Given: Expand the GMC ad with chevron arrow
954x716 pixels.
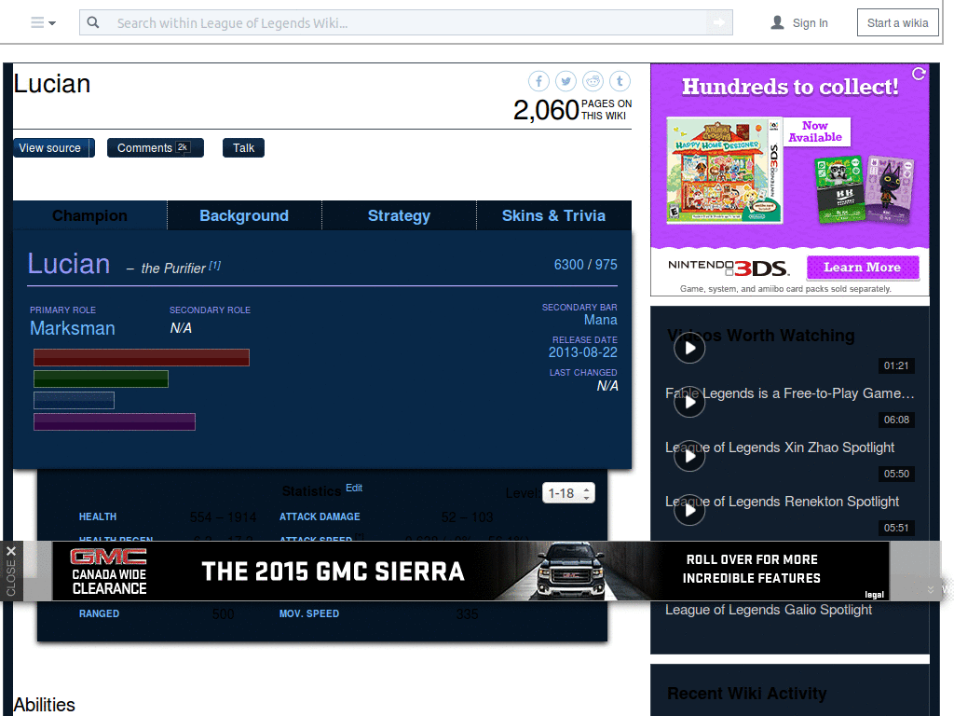Looking at the screenshot, I should pos(931,589).
